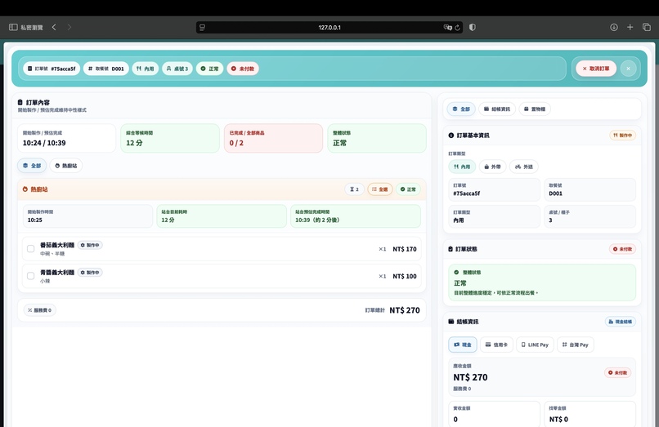Screen dimensions: 659x427
Task: Click the NT$ 100 price
Action: tap(405, 276)
